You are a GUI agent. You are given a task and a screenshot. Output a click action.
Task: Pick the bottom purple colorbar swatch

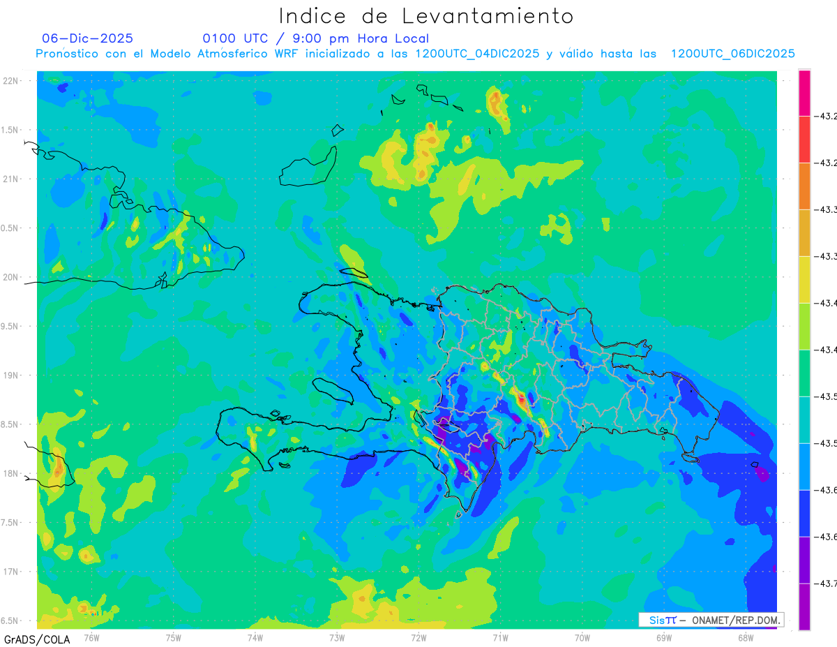[x=804, y=607]
